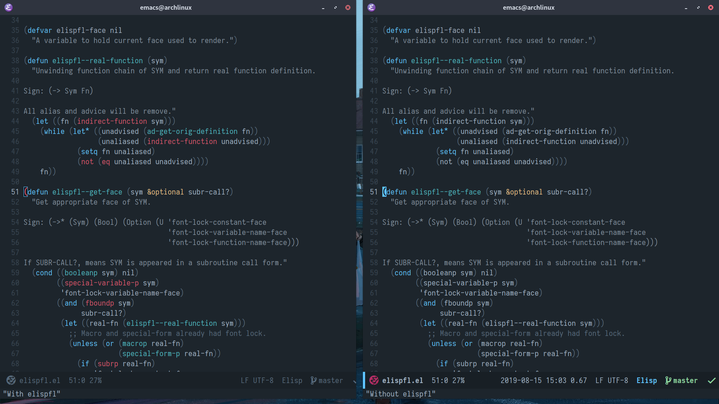Close the right Emacs window
Image resolution: width=719 pixels, height=404 pixels.
pyautogui.click(x=710, y=7)
